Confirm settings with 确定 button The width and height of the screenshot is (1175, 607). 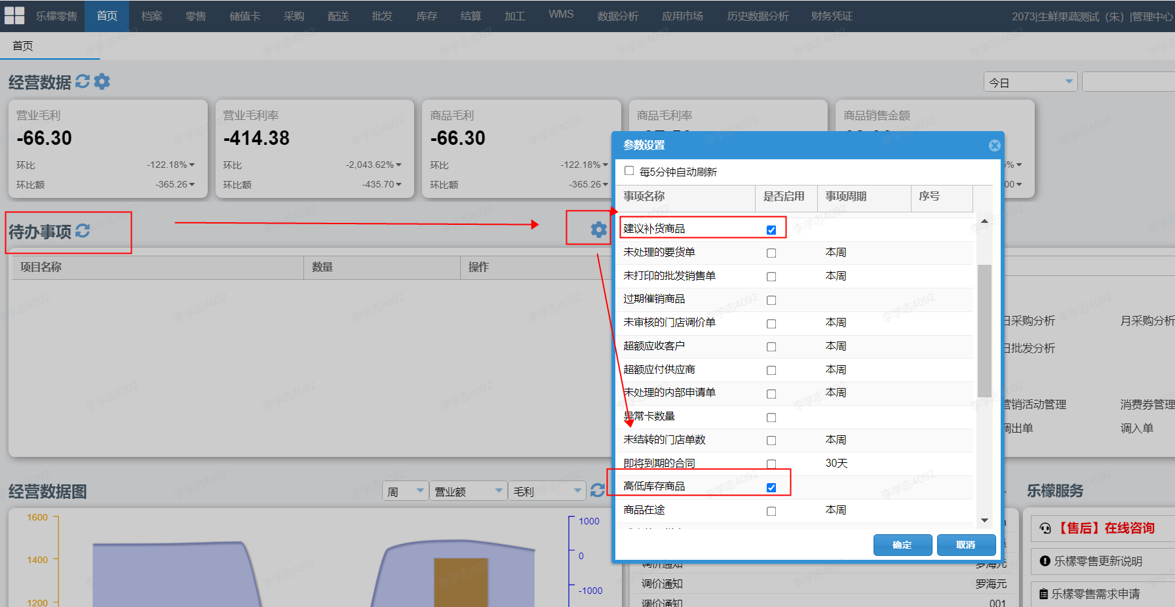click(x=902, y=545)
